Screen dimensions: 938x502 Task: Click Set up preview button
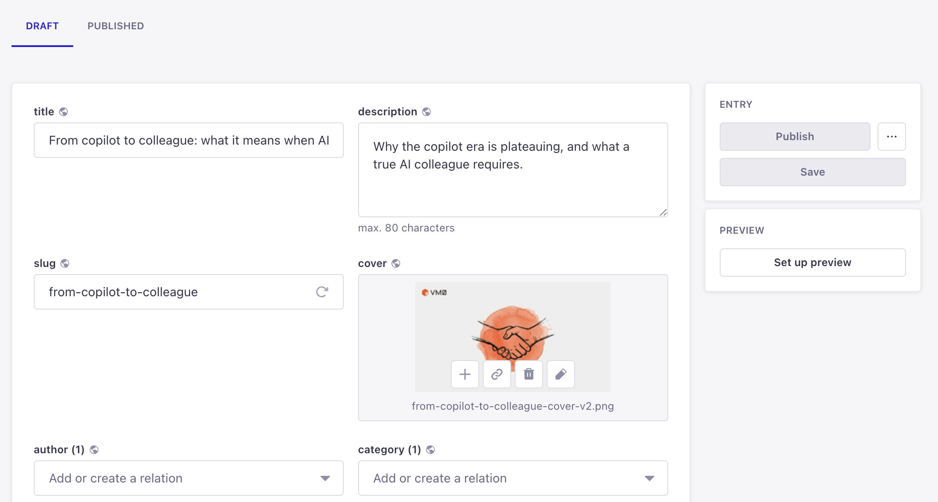click(812, 263)
